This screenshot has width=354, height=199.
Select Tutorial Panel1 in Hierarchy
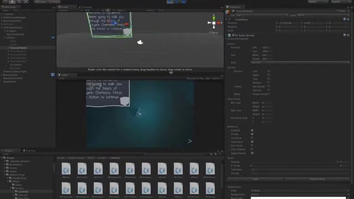(18, 48)
